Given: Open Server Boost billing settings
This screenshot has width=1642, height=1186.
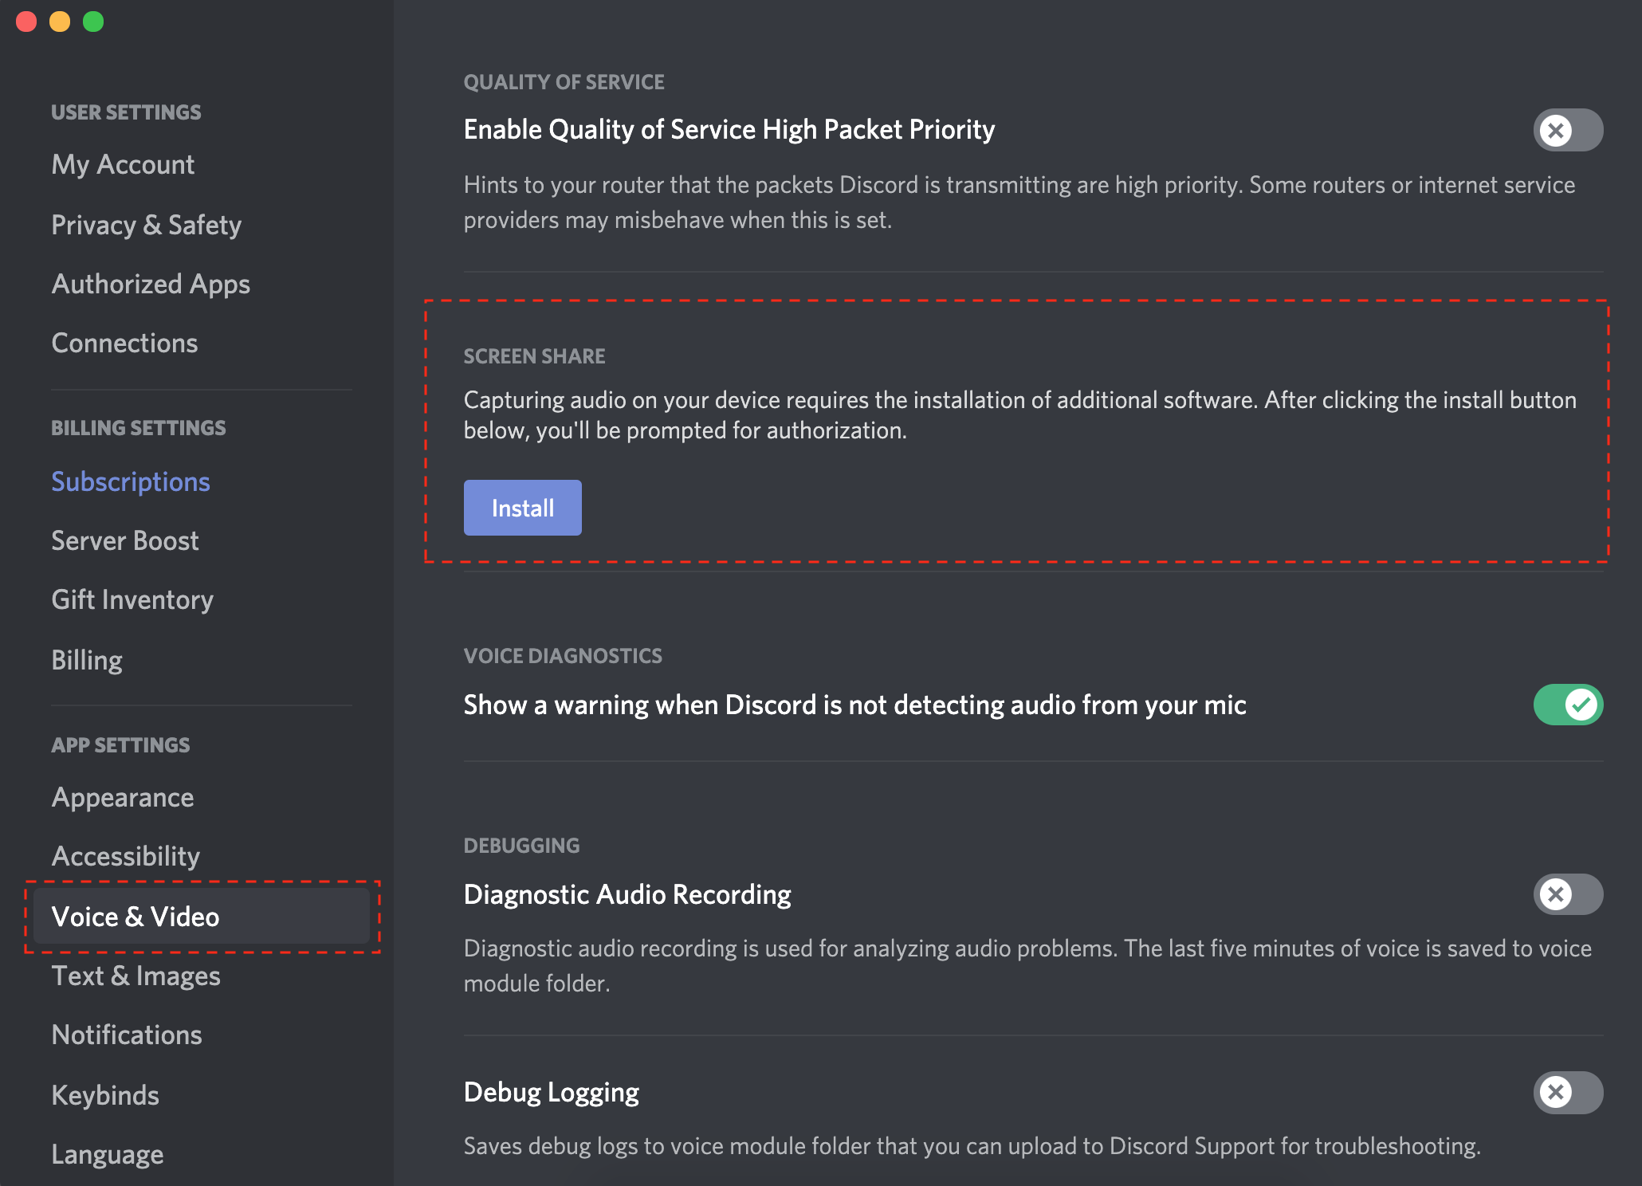Looking at the screenshot, I should 125,540.
